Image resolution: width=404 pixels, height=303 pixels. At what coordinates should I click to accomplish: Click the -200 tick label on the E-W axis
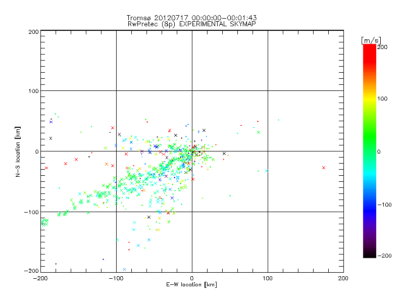[x=40, y=278]
